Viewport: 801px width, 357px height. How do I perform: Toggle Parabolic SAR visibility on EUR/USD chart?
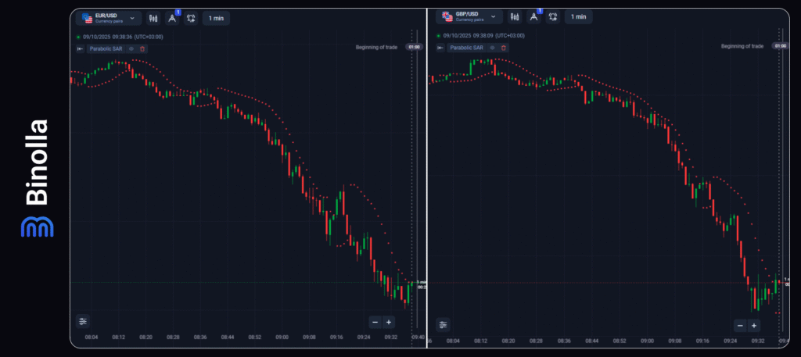(x=131, y=48)
